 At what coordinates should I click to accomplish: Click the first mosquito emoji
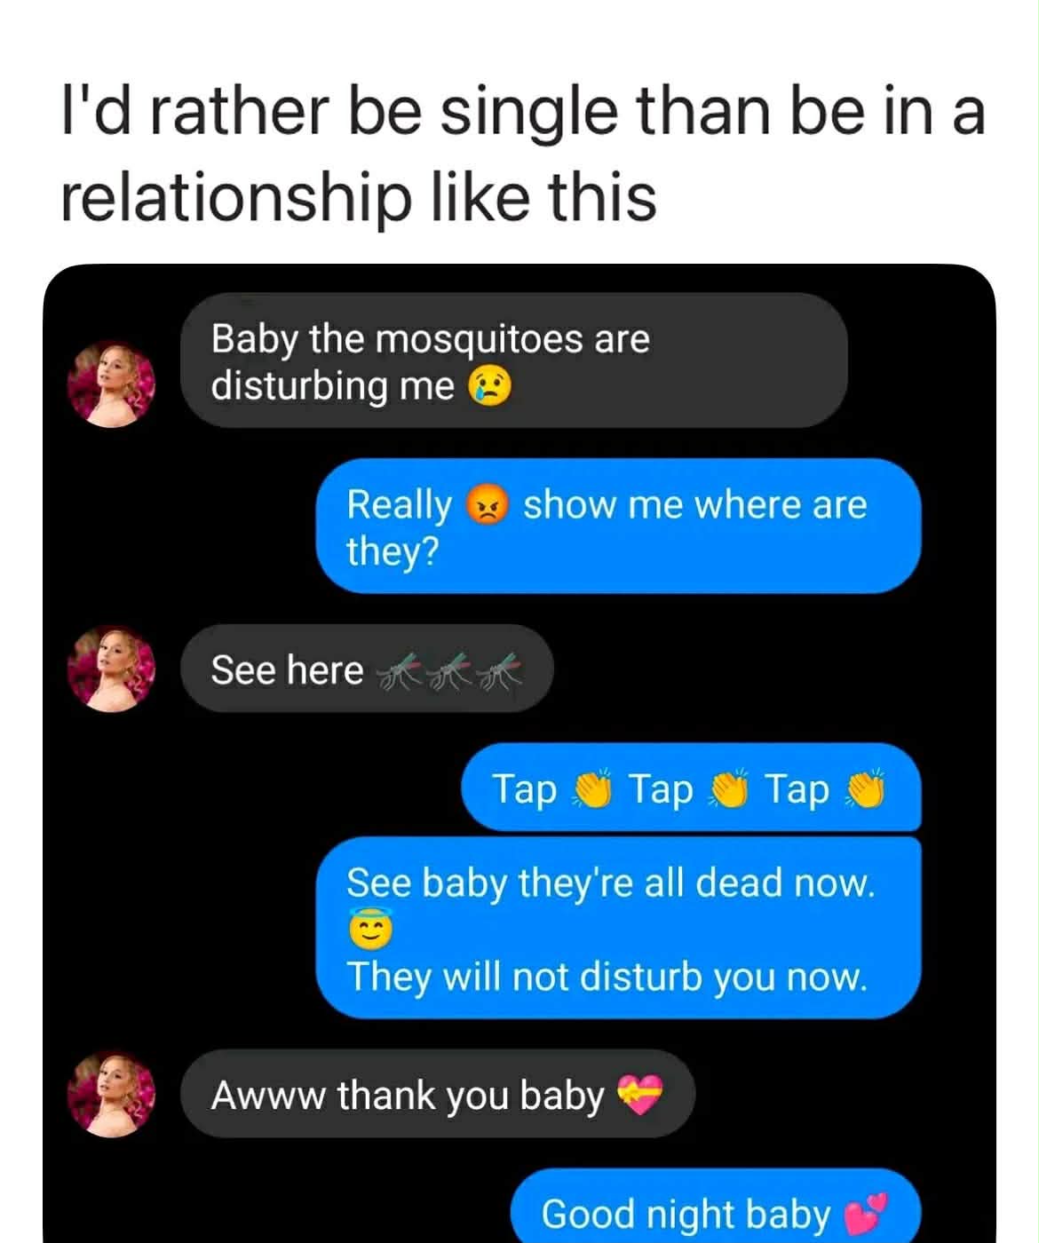[x=399, y=671]
